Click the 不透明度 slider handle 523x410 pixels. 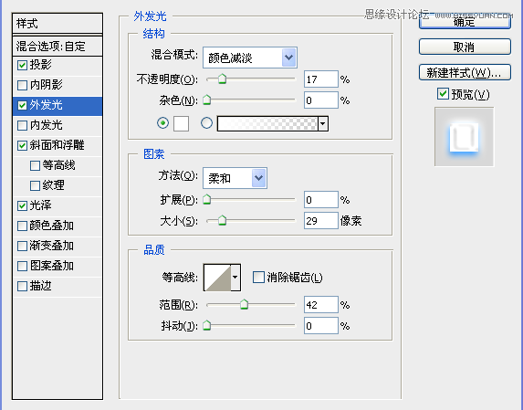pyautogui.click(x=222, y=79)
